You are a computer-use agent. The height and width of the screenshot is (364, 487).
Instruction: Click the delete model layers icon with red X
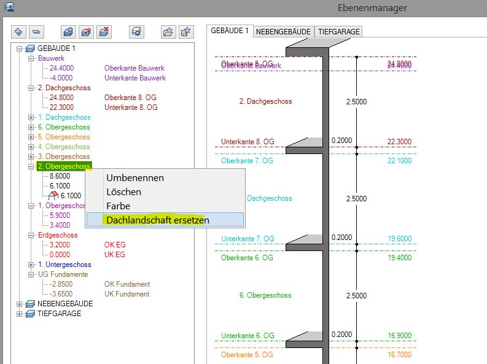point(104,31)
